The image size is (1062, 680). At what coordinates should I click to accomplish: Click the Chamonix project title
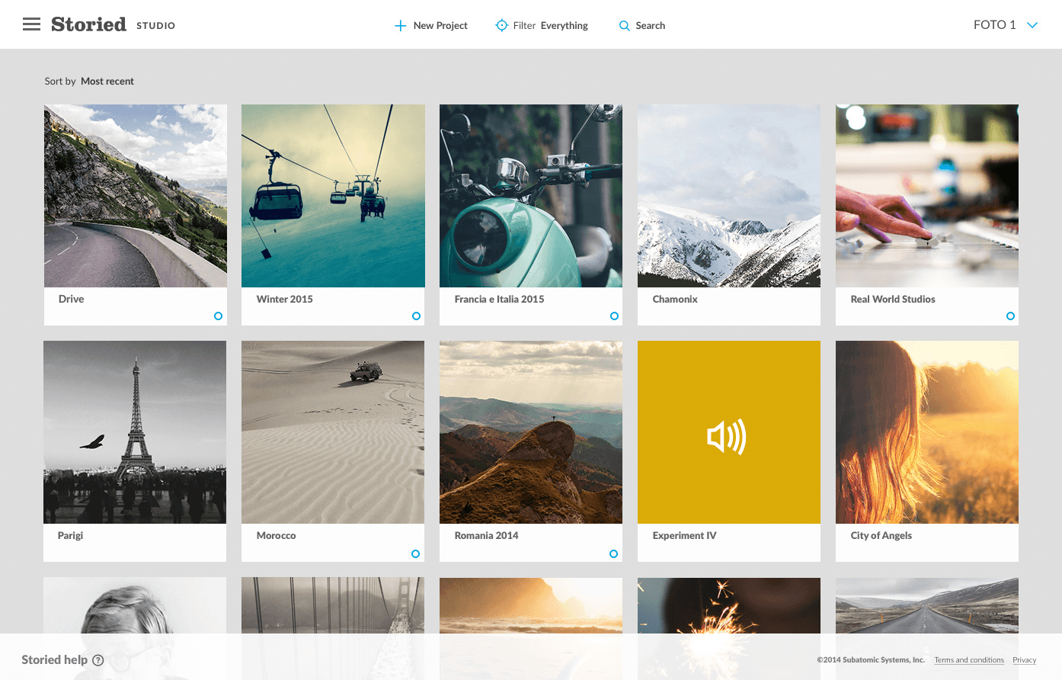click(x=675, y=299)
